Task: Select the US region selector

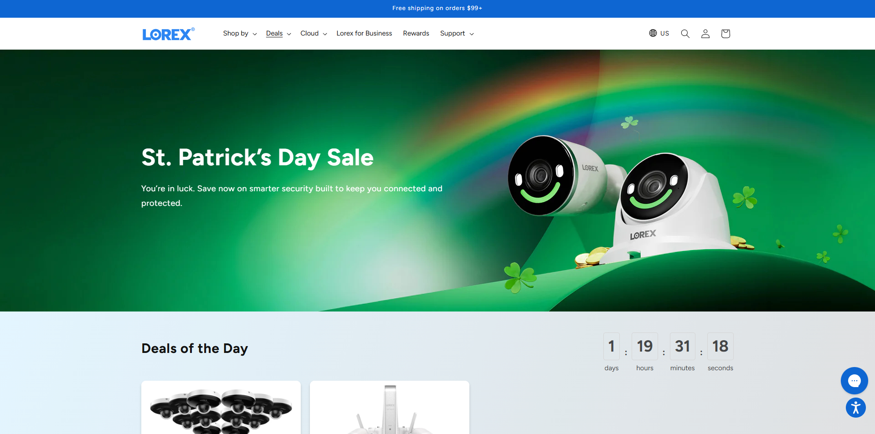Action: coord(659,33)
